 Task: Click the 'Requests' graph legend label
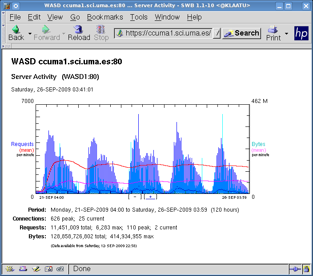point(22,144)
